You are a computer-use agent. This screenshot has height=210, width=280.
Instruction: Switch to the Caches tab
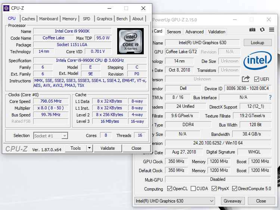[x=28, y=19]
